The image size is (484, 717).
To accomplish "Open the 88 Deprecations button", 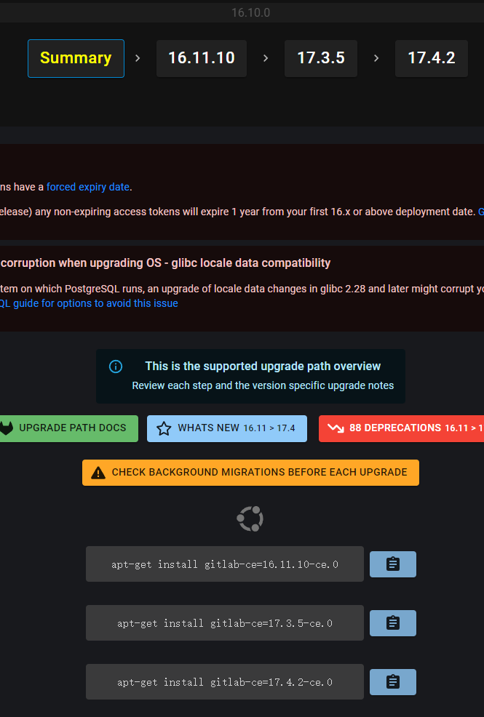I will (401, 428).
